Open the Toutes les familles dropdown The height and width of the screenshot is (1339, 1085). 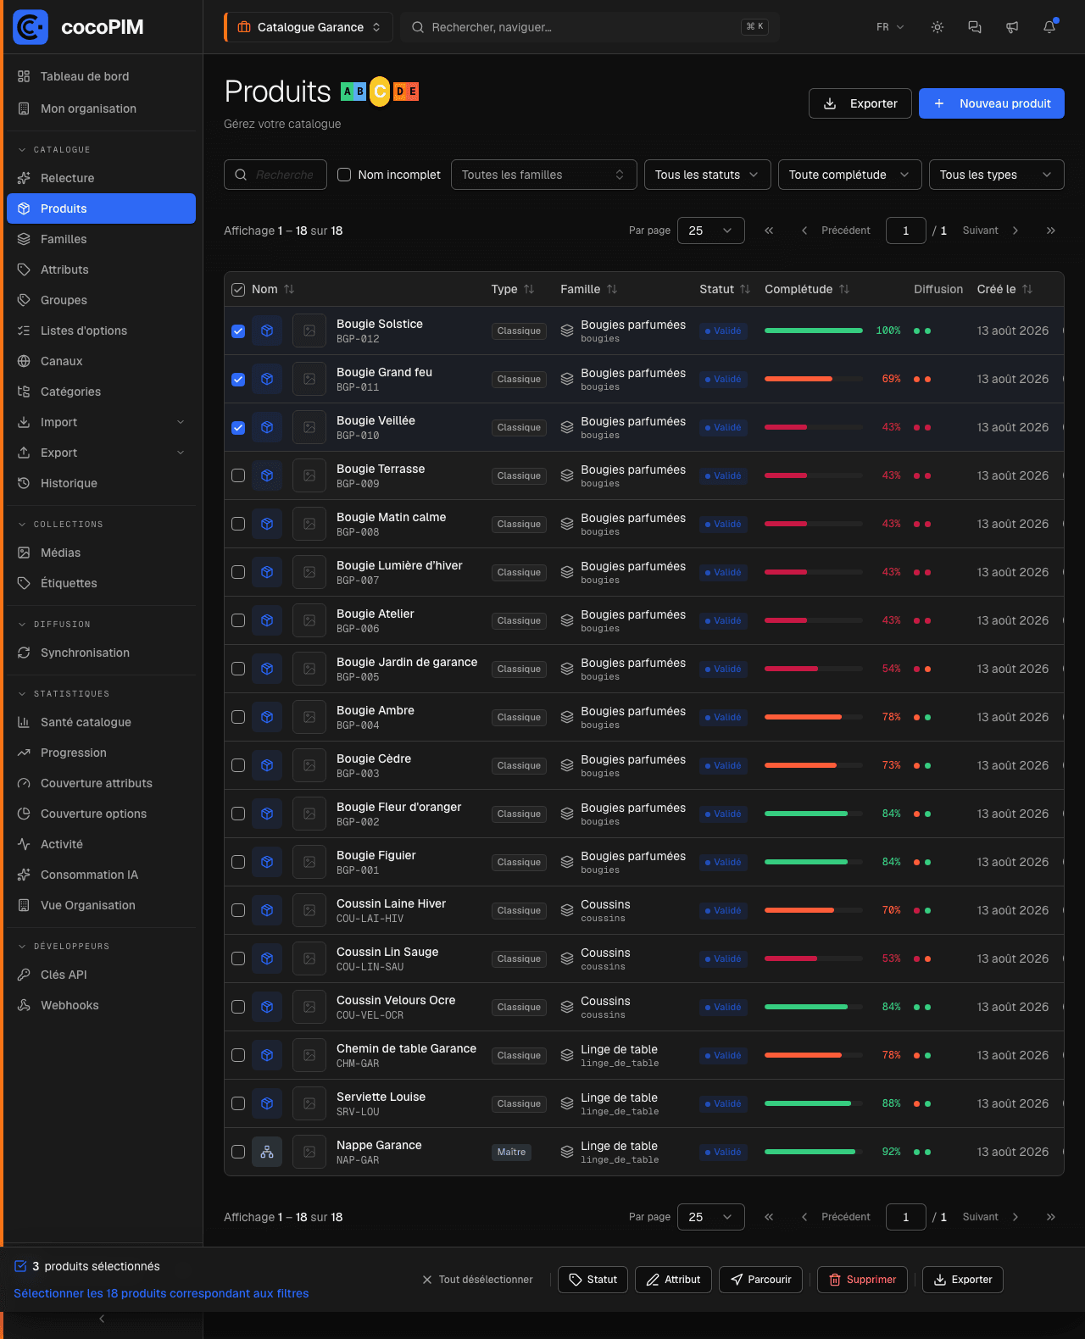544,175
